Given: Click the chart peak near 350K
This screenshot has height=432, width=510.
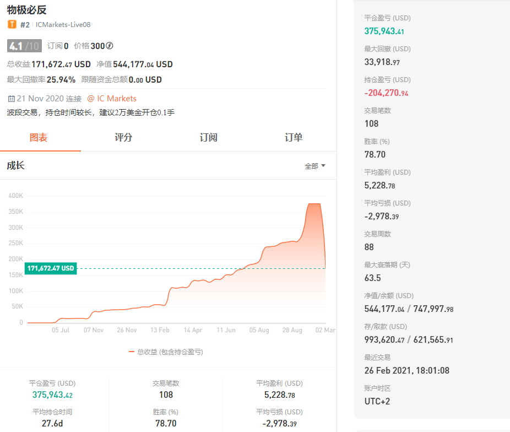Looking at the screenshot, I should tap(314, 204).
